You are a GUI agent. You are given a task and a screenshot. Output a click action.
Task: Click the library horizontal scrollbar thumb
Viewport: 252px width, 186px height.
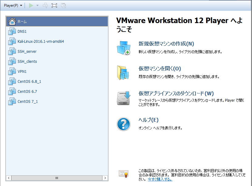click(x=57, y=178)
